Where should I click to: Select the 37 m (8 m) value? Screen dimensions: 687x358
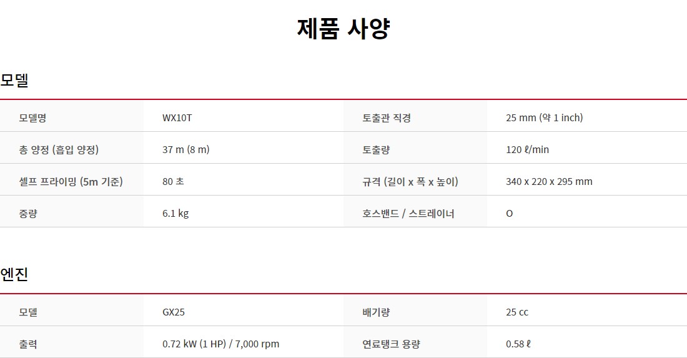[x=185, y=149]
